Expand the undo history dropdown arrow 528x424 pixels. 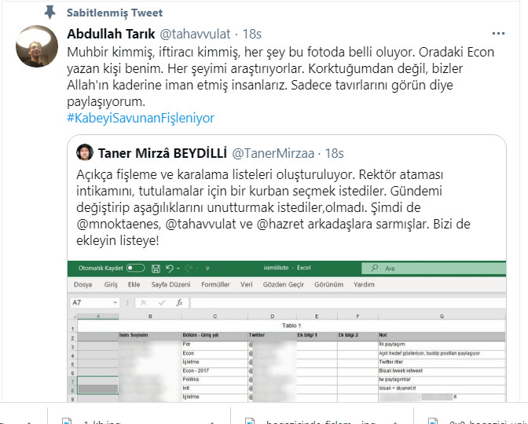(178, 269)
